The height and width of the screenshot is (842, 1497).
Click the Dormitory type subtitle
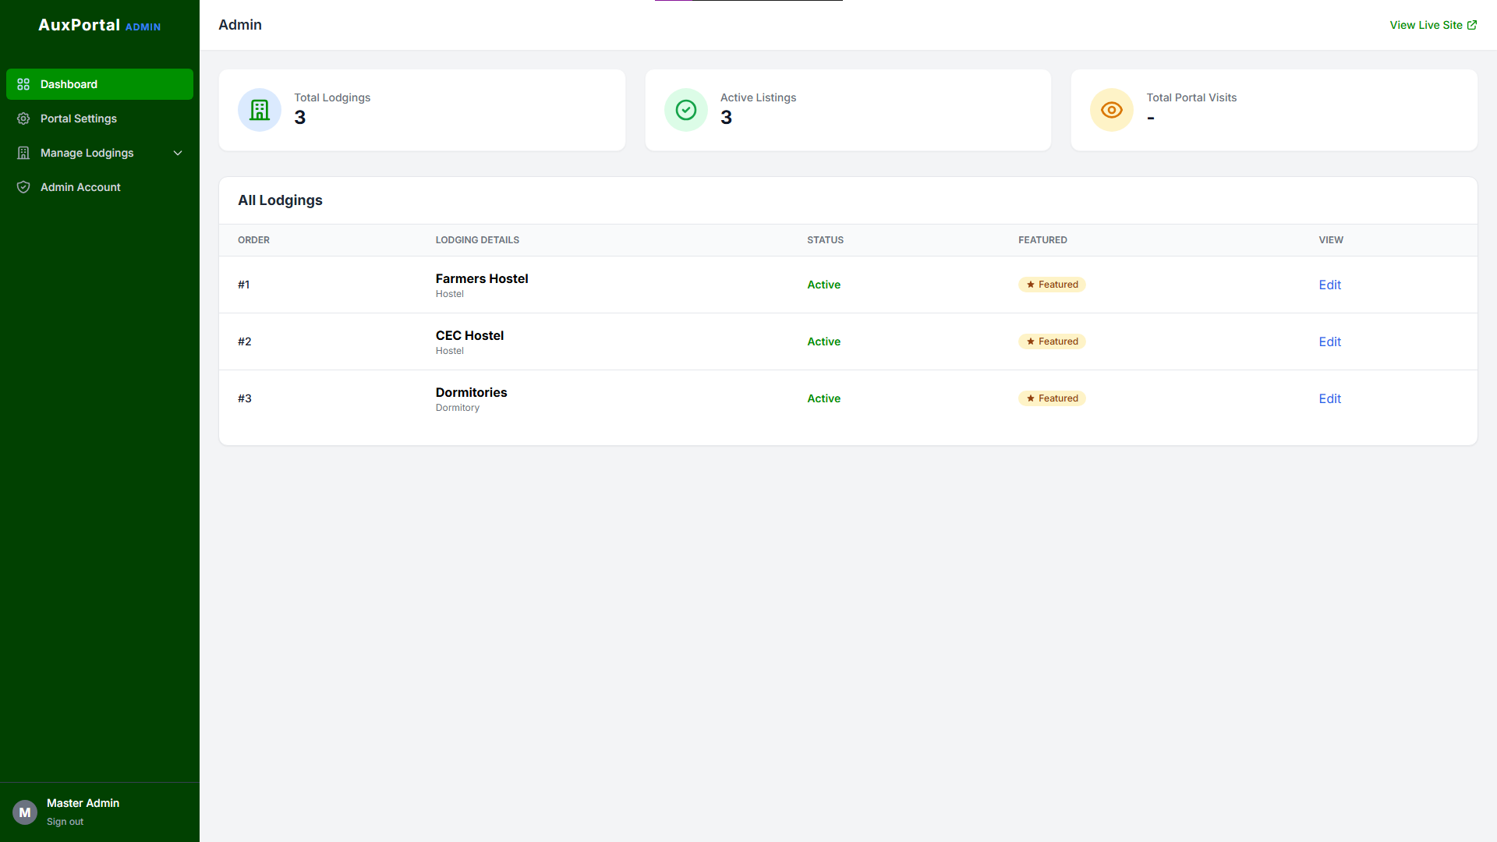click(458, 408)
